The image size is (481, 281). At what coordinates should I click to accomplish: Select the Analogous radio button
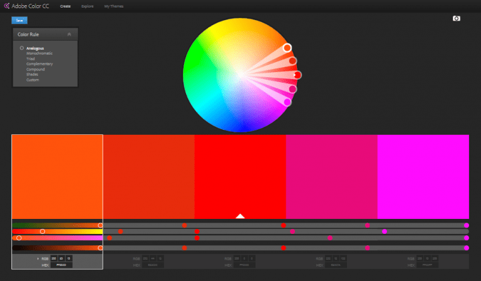pyautogui.click(x=22, y=48)
